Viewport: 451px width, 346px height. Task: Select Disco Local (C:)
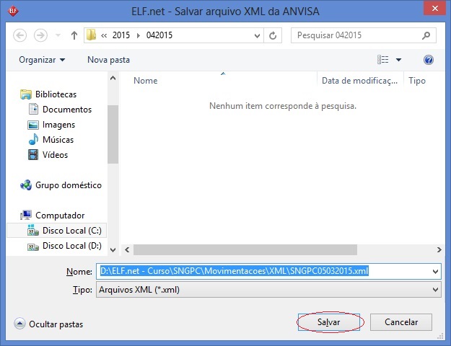[72, 231]
